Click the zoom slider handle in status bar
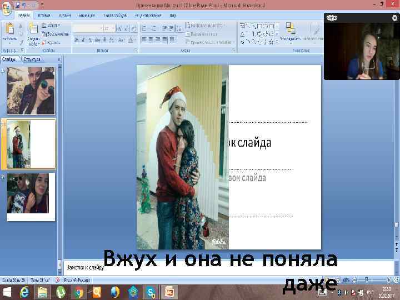The width and height of the screenshot is (400, 300). [367, 280]
